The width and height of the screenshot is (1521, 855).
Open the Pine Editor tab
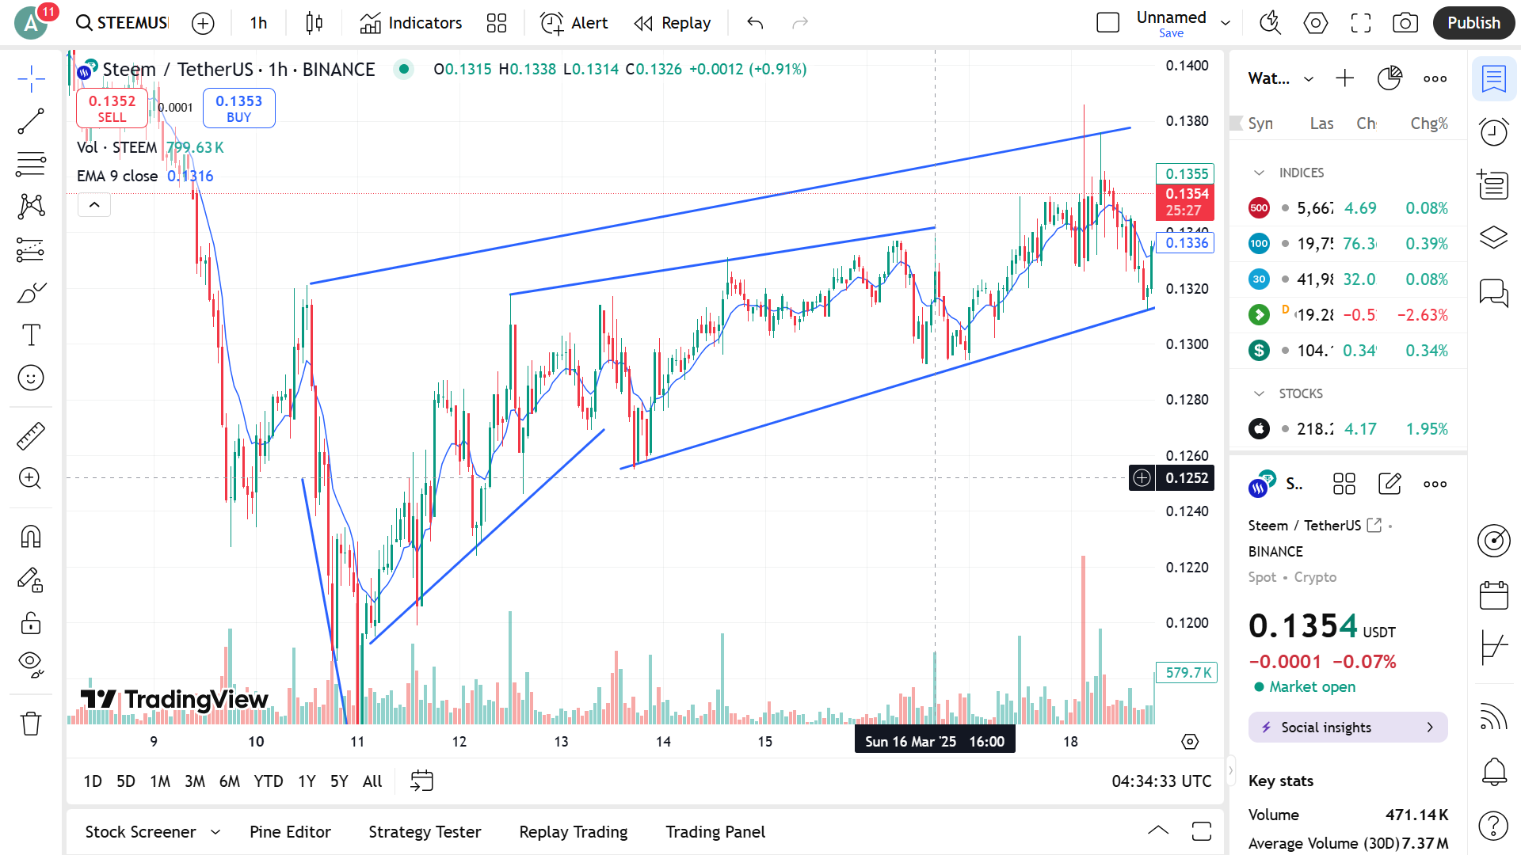[290, 832]
